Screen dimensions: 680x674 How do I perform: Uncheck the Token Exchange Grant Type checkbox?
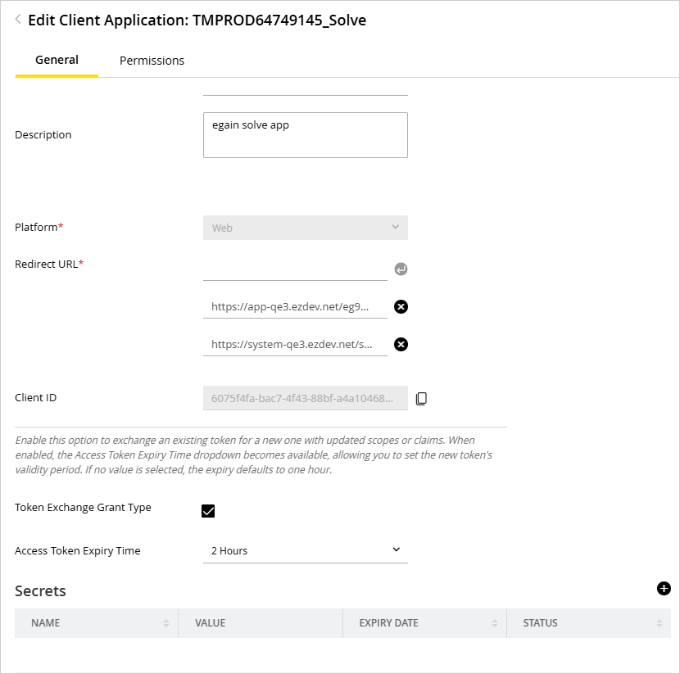[208, 511]
